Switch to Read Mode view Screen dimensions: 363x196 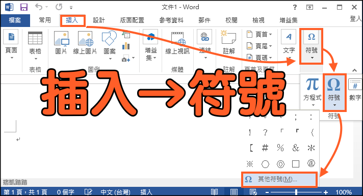click(x=214, y=192)
